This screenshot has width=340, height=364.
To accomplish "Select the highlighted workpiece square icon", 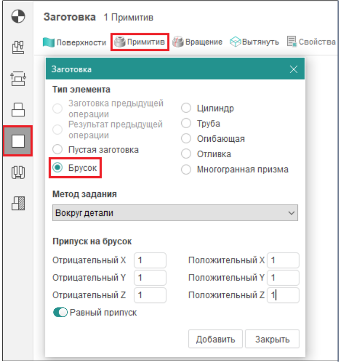I will pyautogui.click(x=18, y=141).
